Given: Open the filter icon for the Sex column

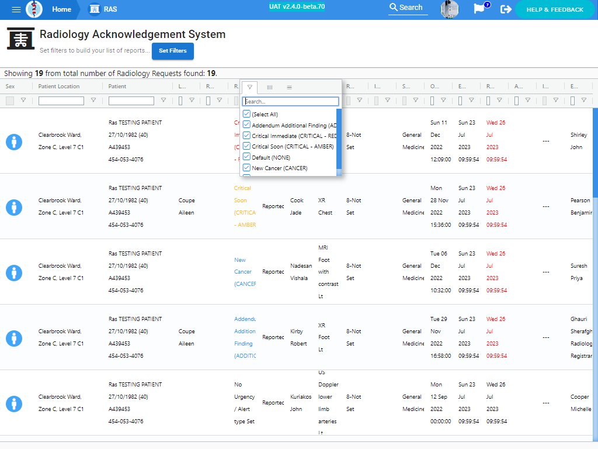Looking at the screenshot, I should point(23,101).
